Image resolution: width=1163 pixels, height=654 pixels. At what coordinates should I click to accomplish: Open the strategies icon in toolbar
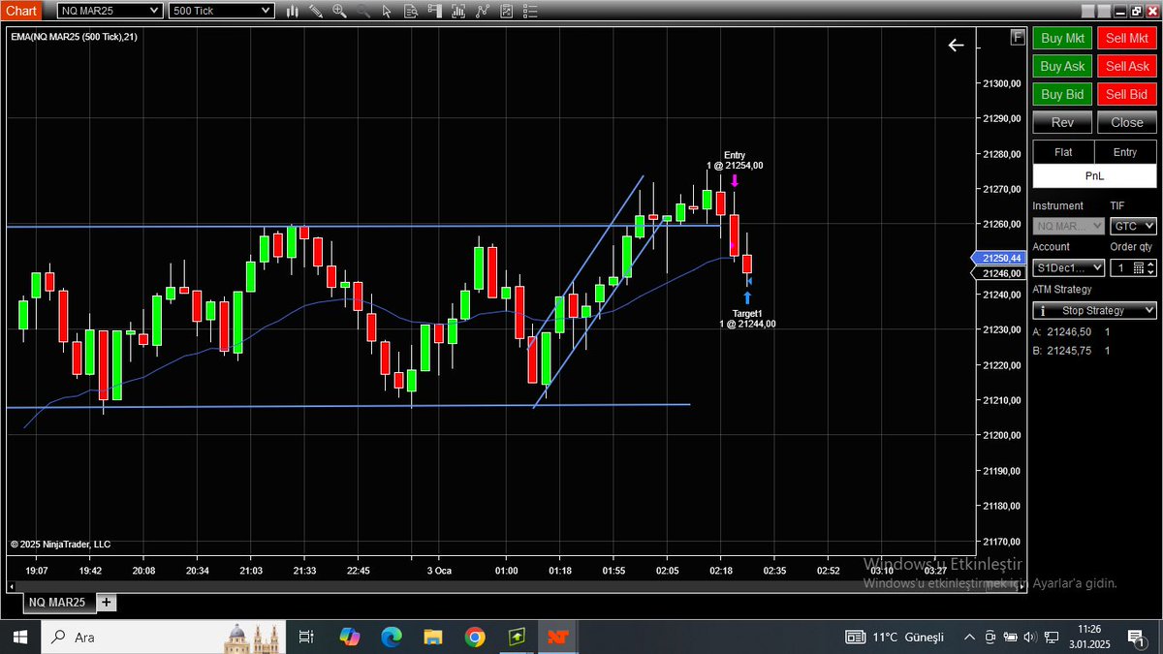tap(506, 12)
